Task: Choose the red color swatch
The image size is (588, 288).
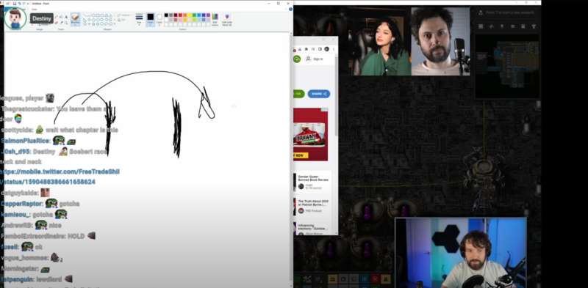Action: (180, 15)
